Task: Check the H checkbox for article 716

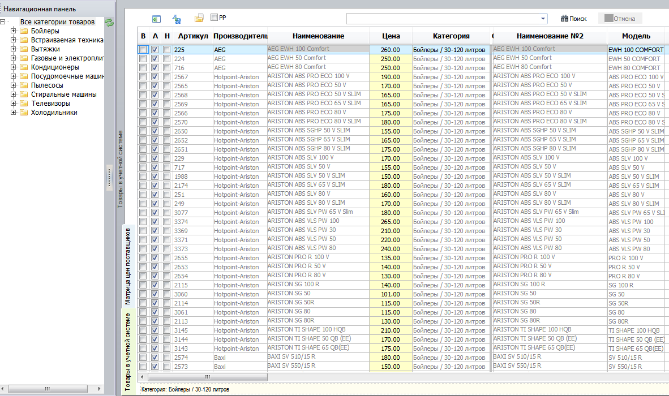Action: [167, 68]
